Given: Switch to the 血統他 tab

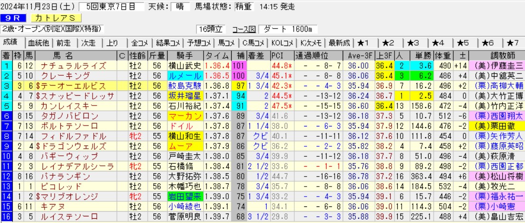Looking at the screenshot, I should click(x=38, y=43).
